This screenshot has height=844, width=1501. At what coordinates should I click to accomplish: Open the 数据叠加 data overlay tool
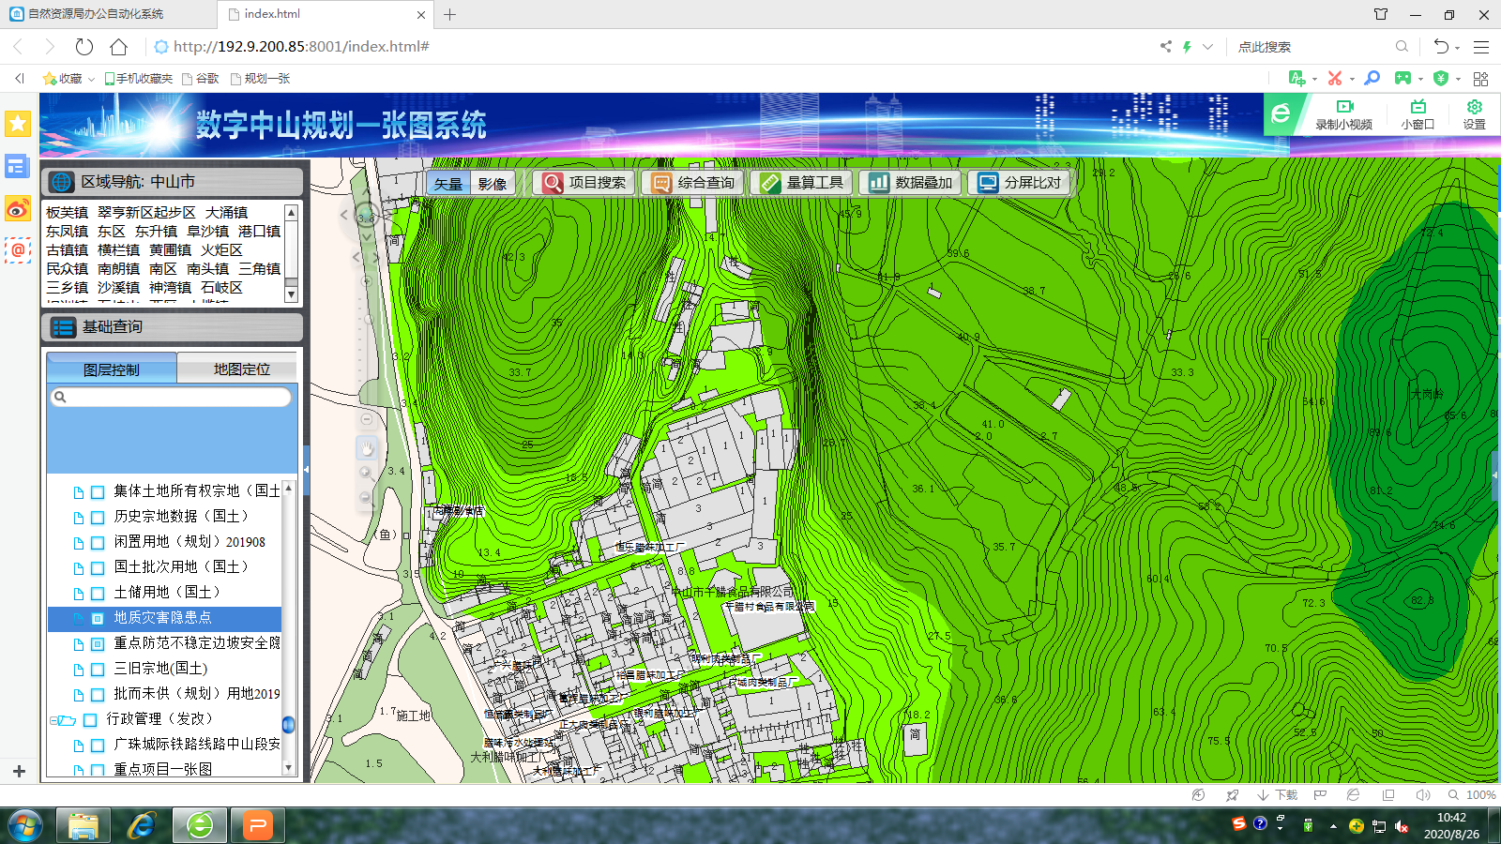[910, 183]
